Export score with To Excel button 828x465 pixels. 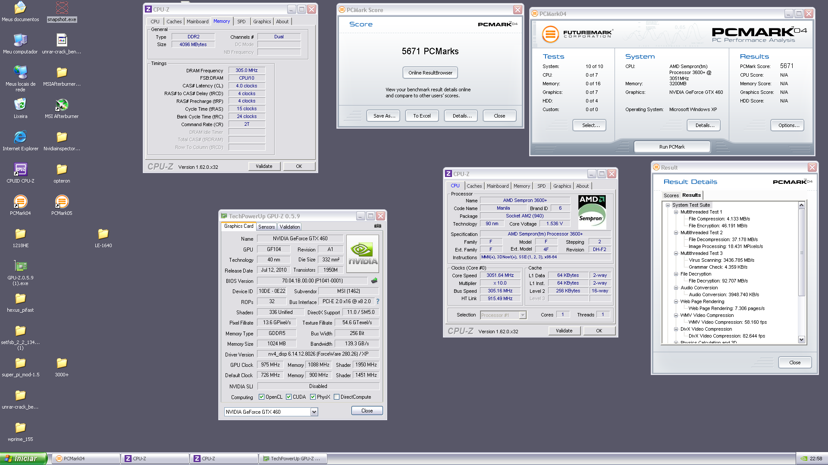coord(422,116)
